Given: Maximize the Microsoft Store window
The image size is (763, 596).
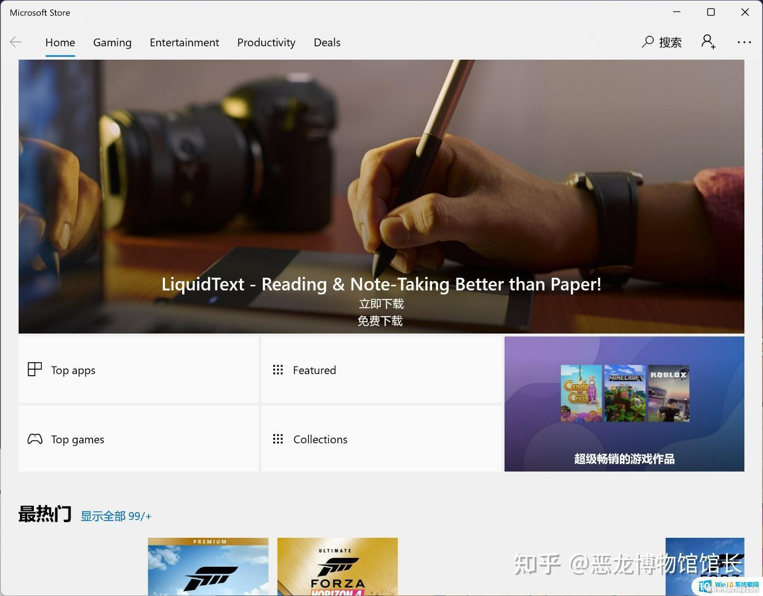Looking at the screenshot, I should pyautogui.click(x=711, y=12).
